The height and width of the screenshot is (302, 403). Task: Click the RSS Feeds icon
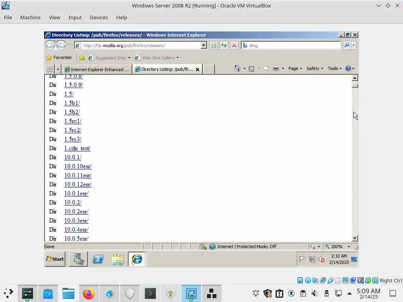pyautogui.click(x=251, y=68)
